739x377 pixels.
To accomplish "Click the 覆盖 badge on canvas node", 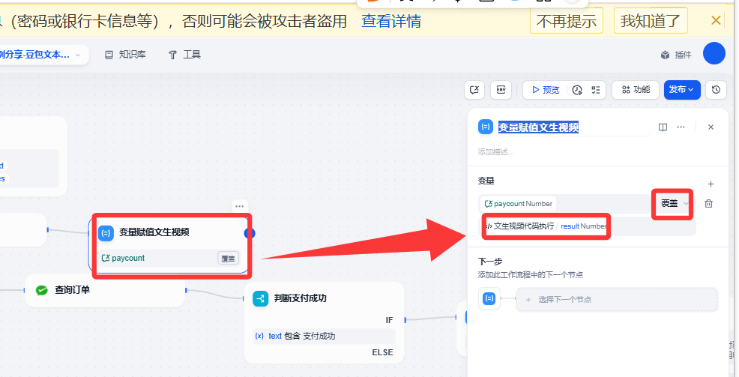I will pyautogui.click(x=228, y=259).
